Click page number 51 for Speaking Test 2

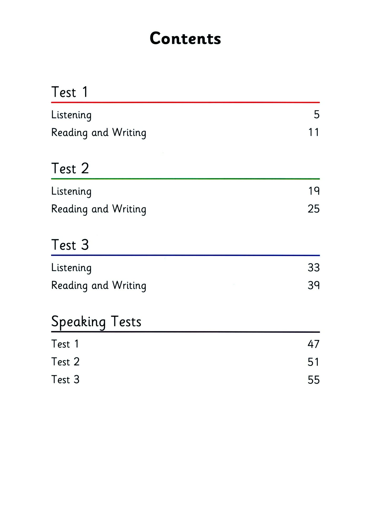(x=313, y=362)
